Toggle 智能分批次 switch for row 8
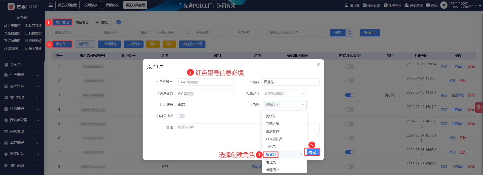Screen dimensions: 483x175 350,166
